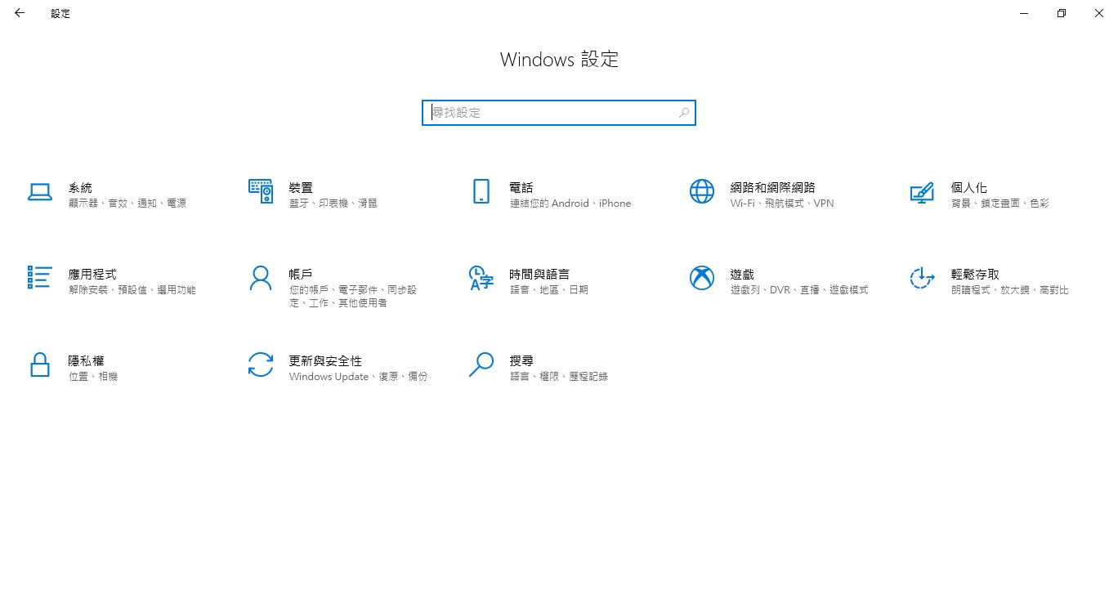
Task: Select the 帳戶 category title
Action: tap(301, 275)
